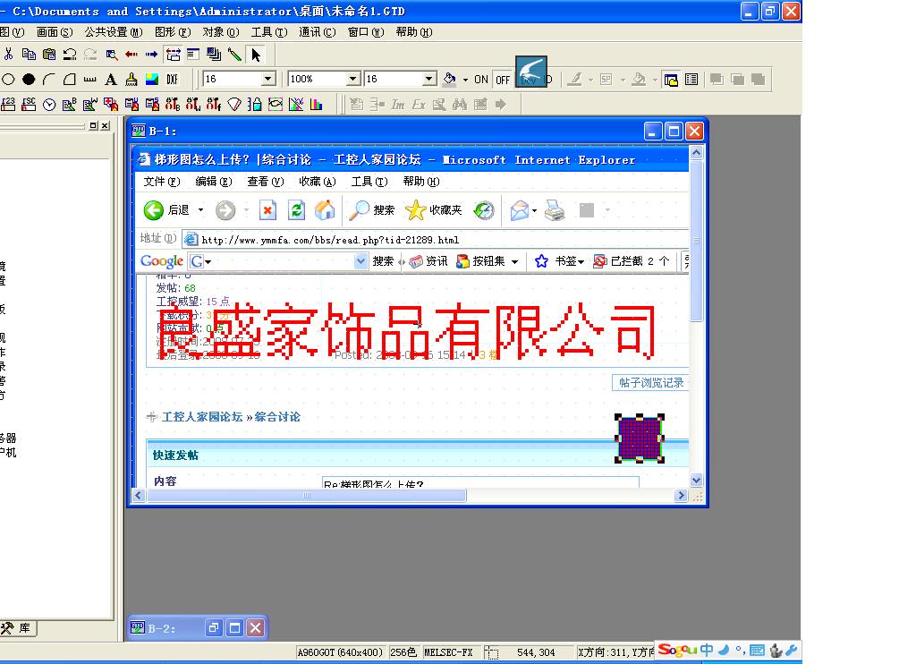Toggle the OFF state button

[503, 80]
